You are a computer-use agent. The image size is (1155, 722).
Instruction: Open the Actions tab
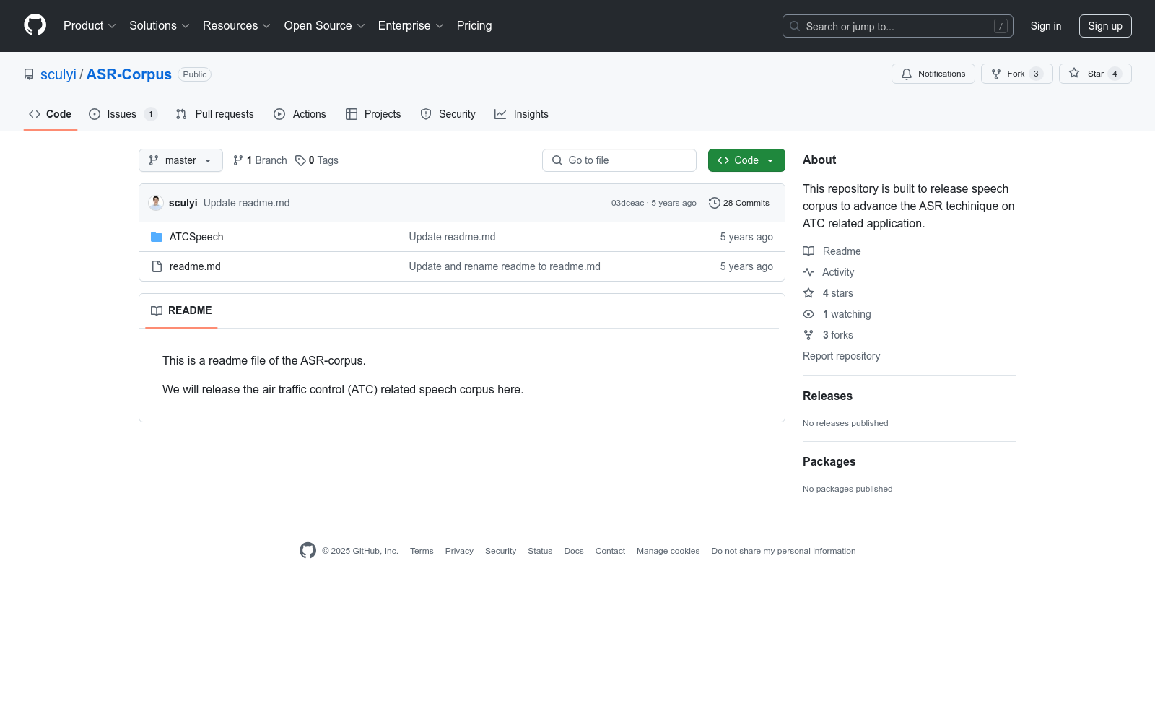300,114
